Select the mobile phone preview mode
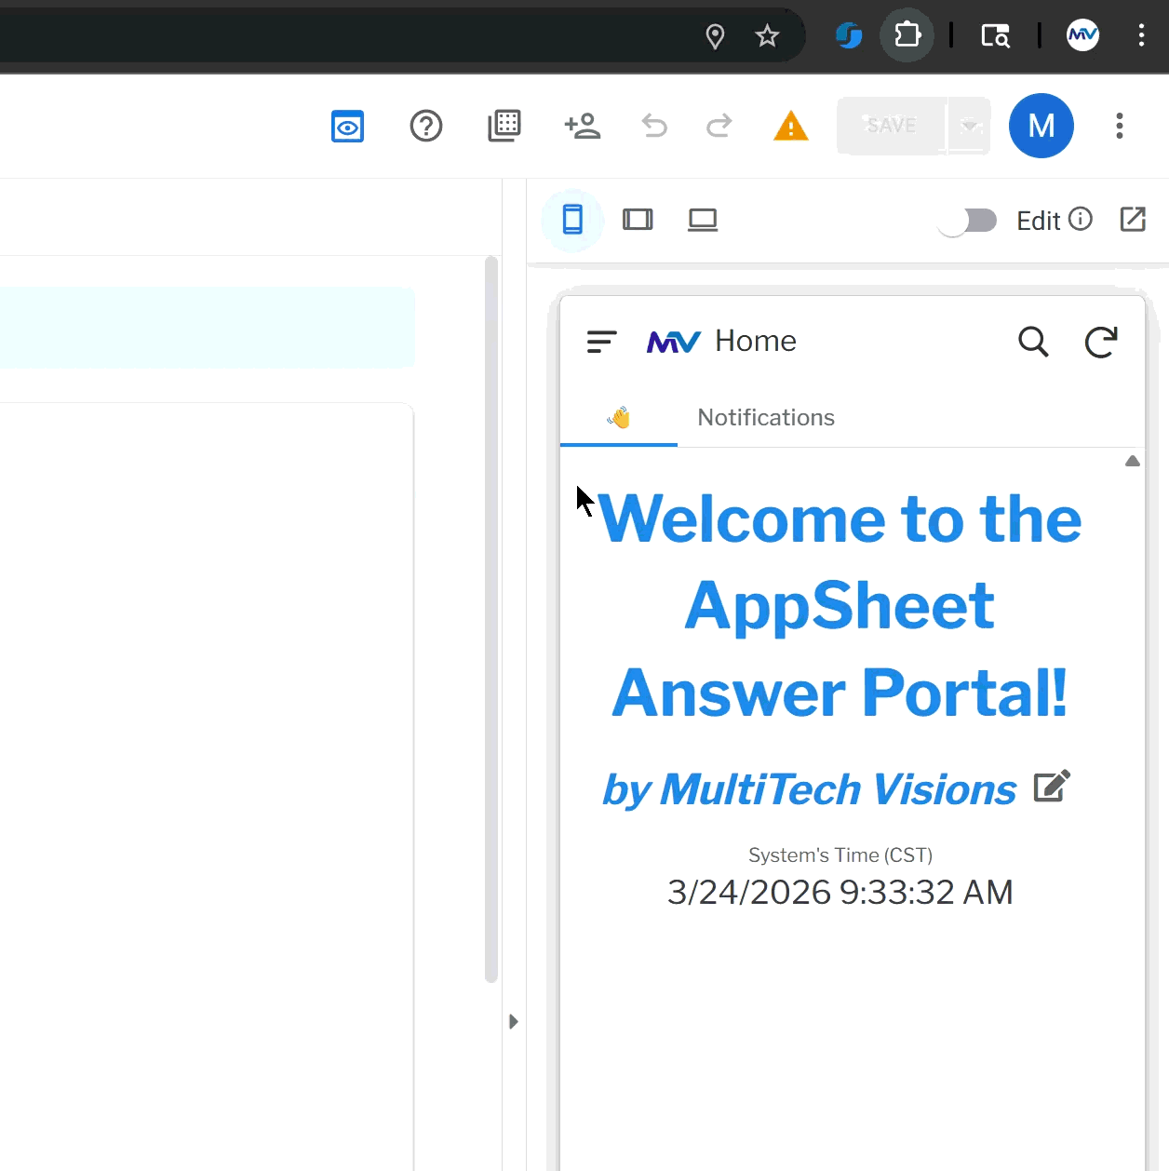The image size is (1169, 1171). [572, 220]
